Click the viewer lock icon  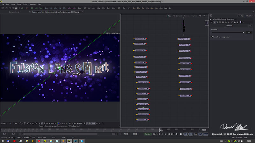[84, 123]
